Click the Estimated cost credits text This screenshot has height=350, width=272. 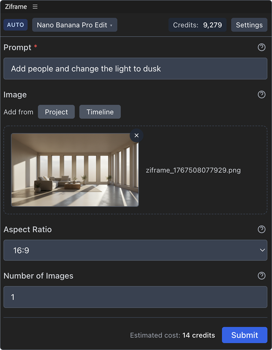coord(172,335)
